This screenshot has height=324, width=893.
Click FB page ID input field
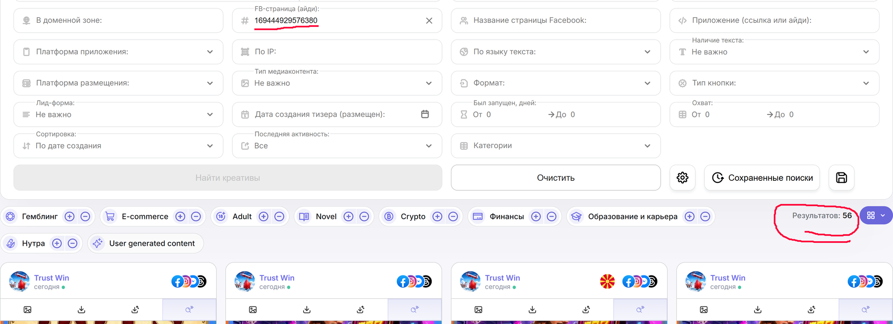(x=337, y=20)
